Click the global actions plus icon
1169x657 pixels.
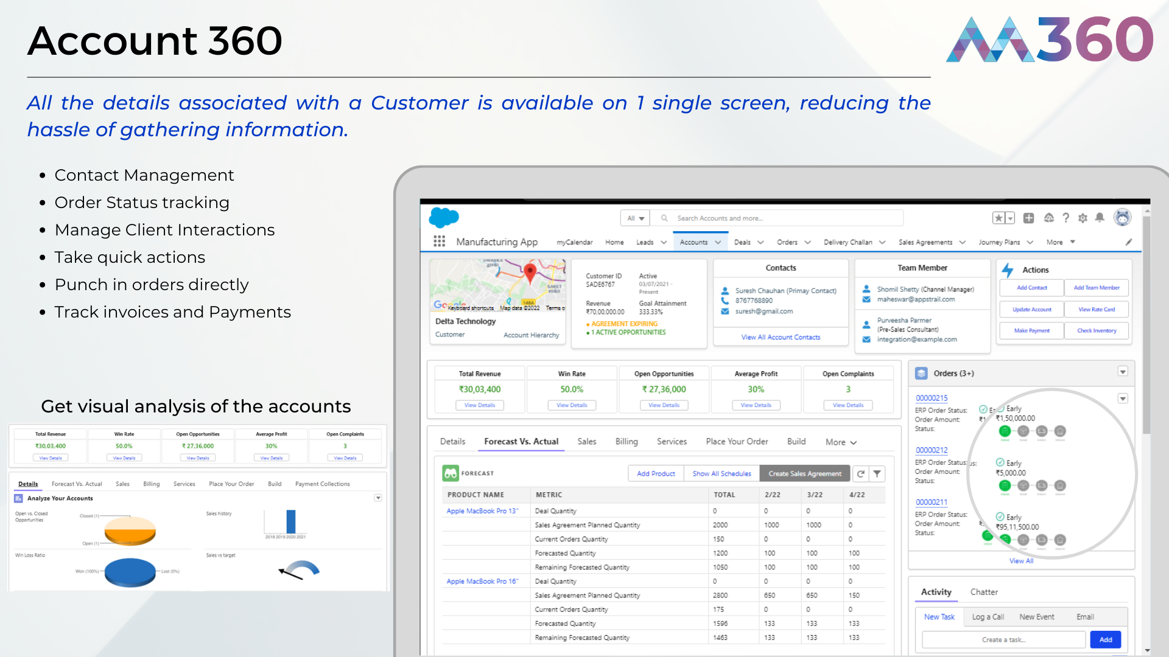pos(1029,218)
